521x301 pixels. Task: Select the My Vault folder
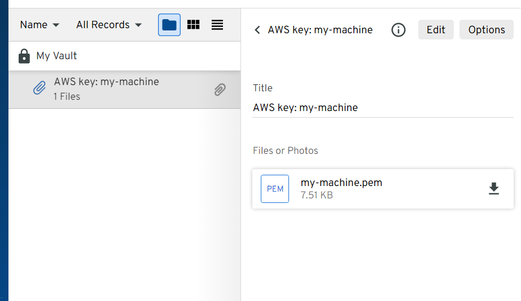[x=56, y=56]
